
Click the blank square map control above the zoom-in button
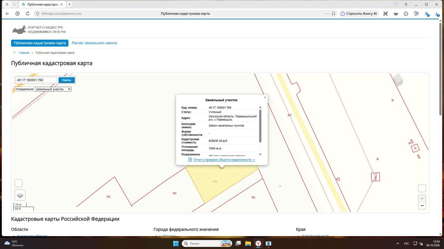pyautogui.click(x=422, y=188)
